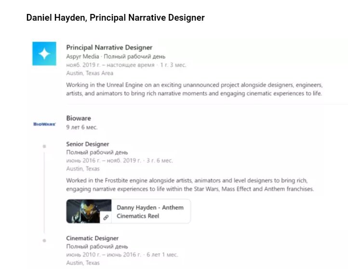Click 'Austin, Texas' under Senior Designer
348x272 pixels.
[x=83, y=169]
